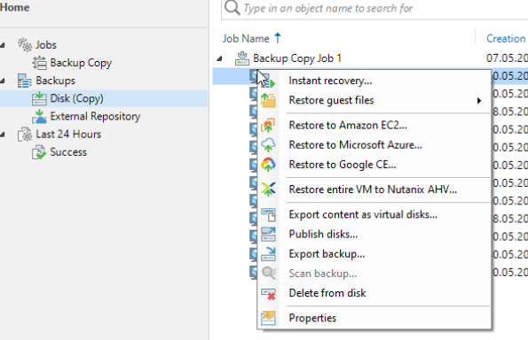
Task: Click the Publish disks icon
Action: click(268, 234)
